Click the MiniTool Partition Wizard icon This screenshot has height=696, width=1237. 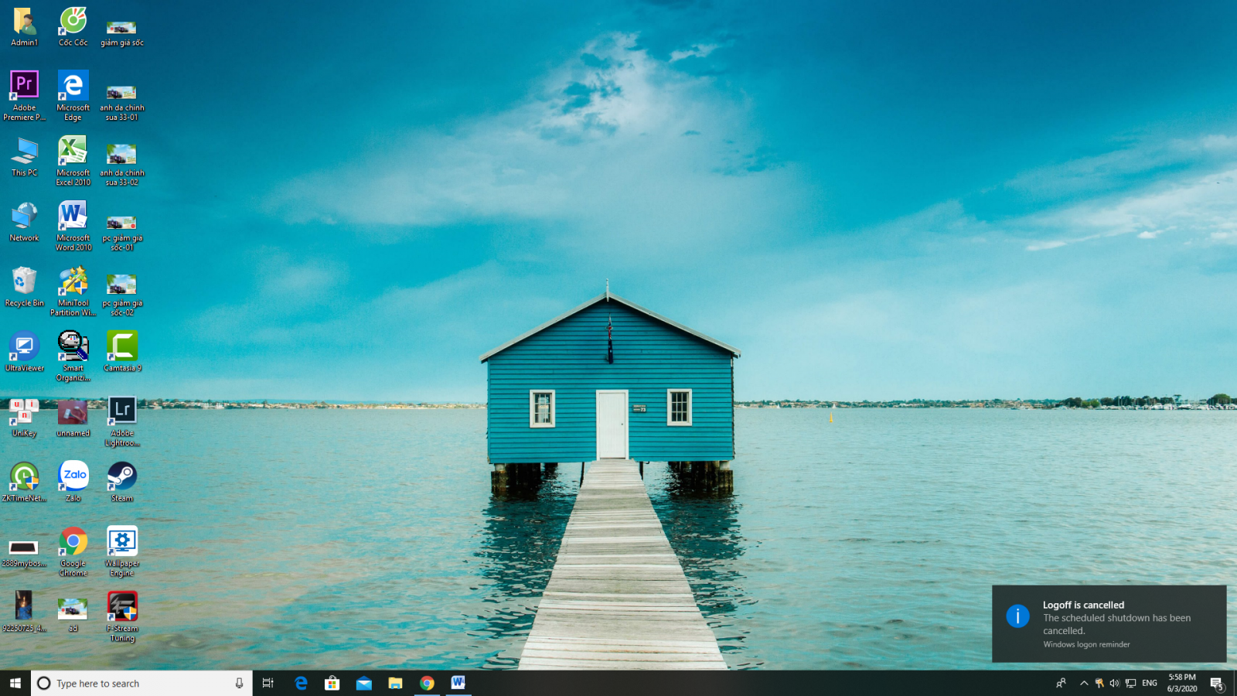point(73,281)
